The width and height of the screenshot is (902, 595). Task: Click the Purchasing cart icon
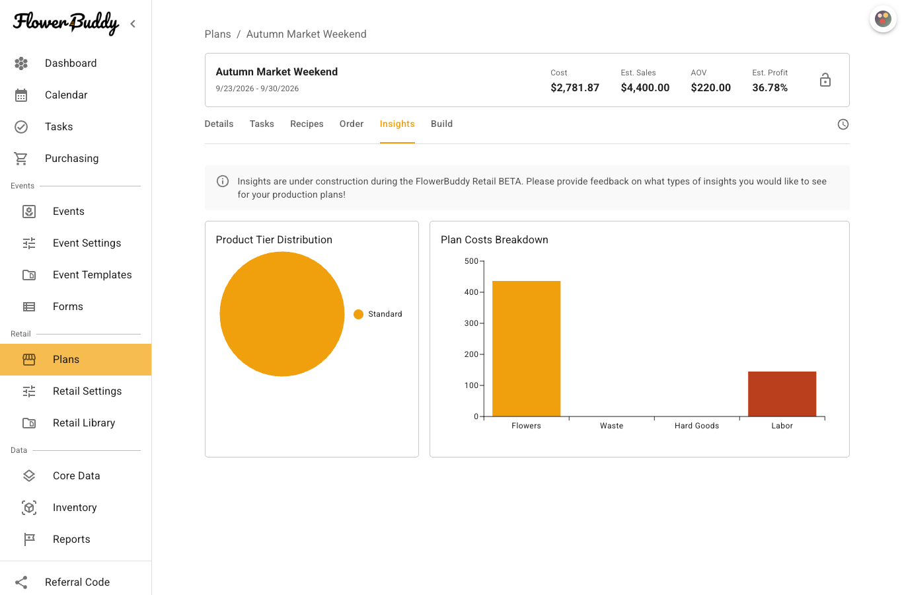pyautogui.click(x=21, y=159)
